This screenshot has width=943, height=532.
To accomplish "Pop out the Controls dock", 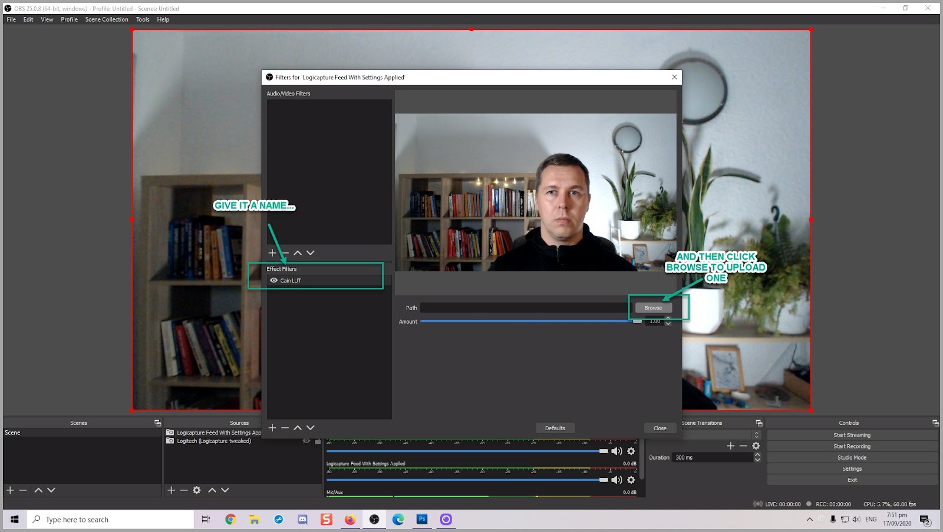I will pyautogui.click(x=935, y=423).
